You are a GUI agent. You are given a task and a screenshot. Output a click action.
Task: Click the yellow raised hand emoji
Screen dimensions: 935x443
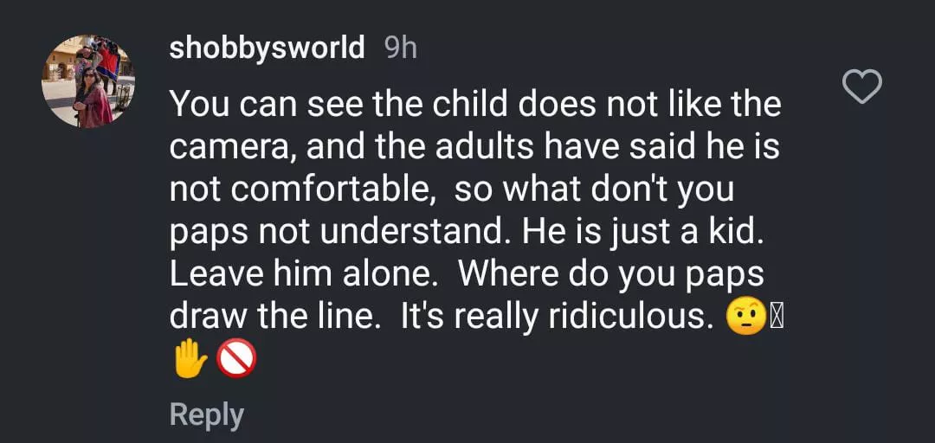190,359
